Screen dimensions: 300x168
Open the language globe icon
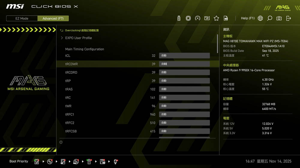pyautogui.click(x=260, y=18)
